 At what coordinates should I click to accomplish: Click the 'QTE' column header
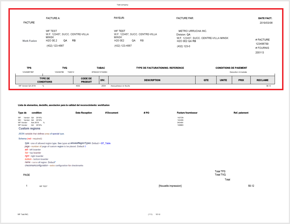click(x=206, y=80)
